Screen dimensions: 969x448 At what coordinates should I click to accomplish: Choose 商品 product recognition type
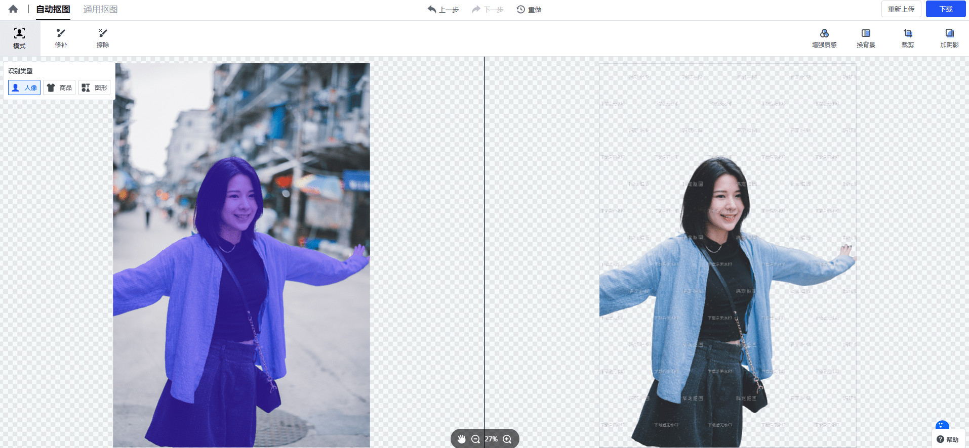click(x=59, y=87)
